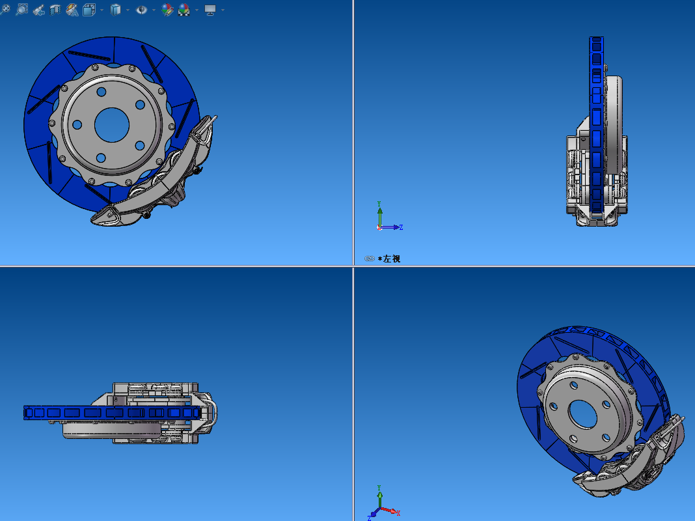This screenshot has height=521, width=695.
Task: Click the Edit Appearance color ball icon
Action: click(x=167, y=9)
